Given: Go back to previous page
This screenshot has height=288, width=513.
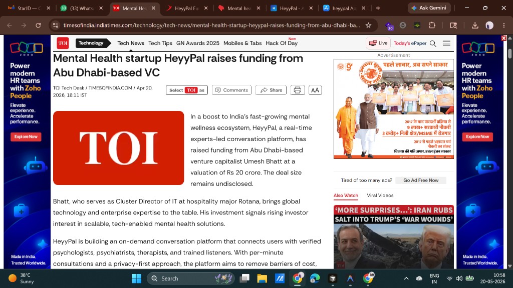Looking at the screenshot, I should 10,25.
